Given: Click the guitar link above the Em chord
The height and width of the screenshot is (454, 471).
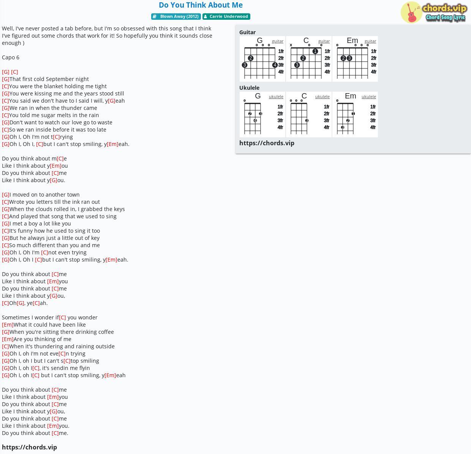Looking at the screenshot, I should pos(370,41).
